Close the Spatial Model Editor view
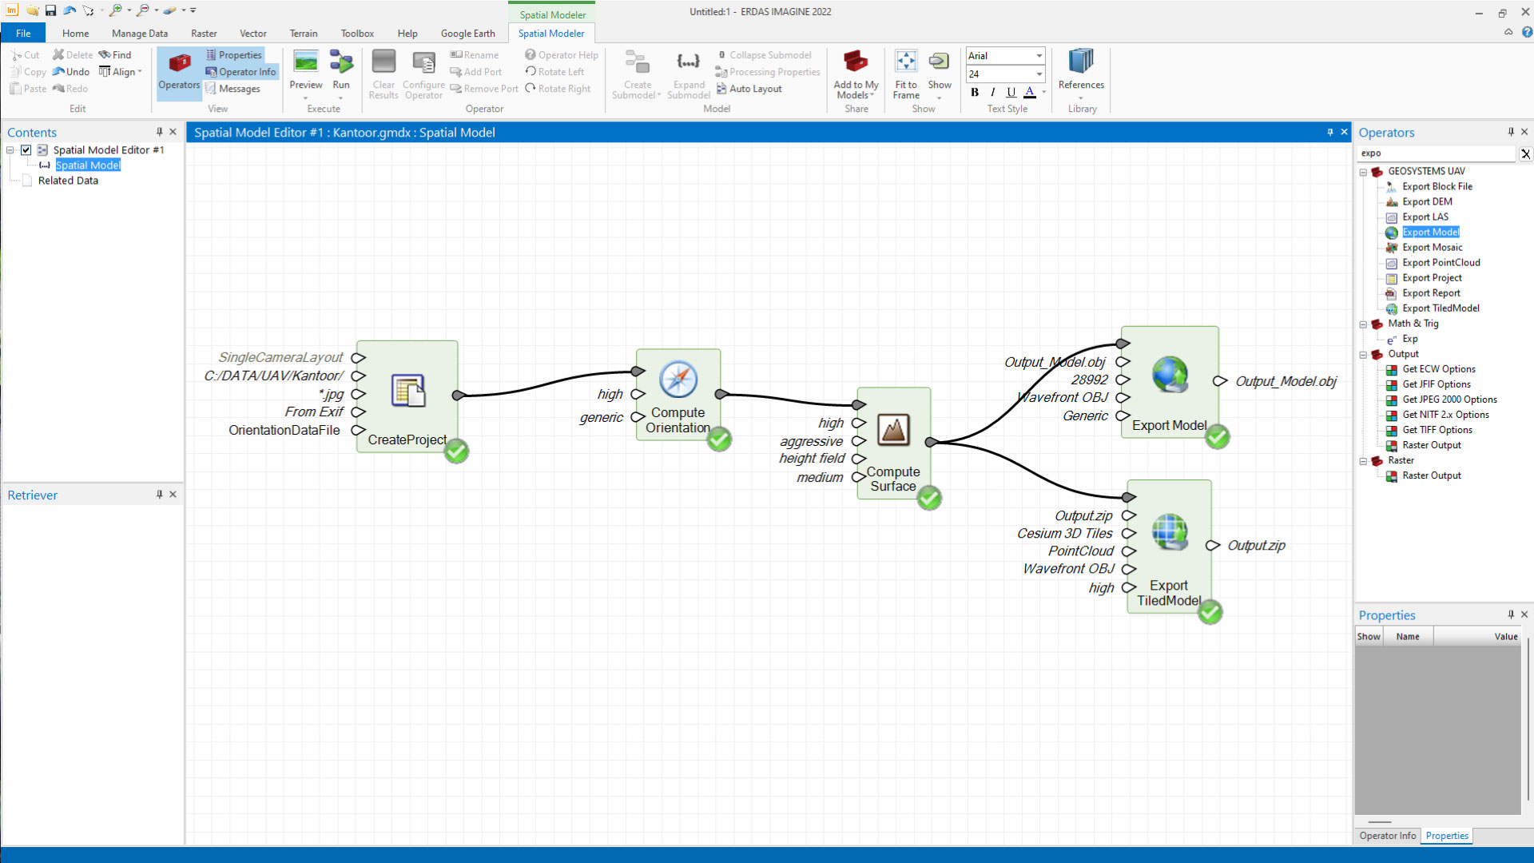This screenshot has width=1534, height=863. (x=1344, y=132)
